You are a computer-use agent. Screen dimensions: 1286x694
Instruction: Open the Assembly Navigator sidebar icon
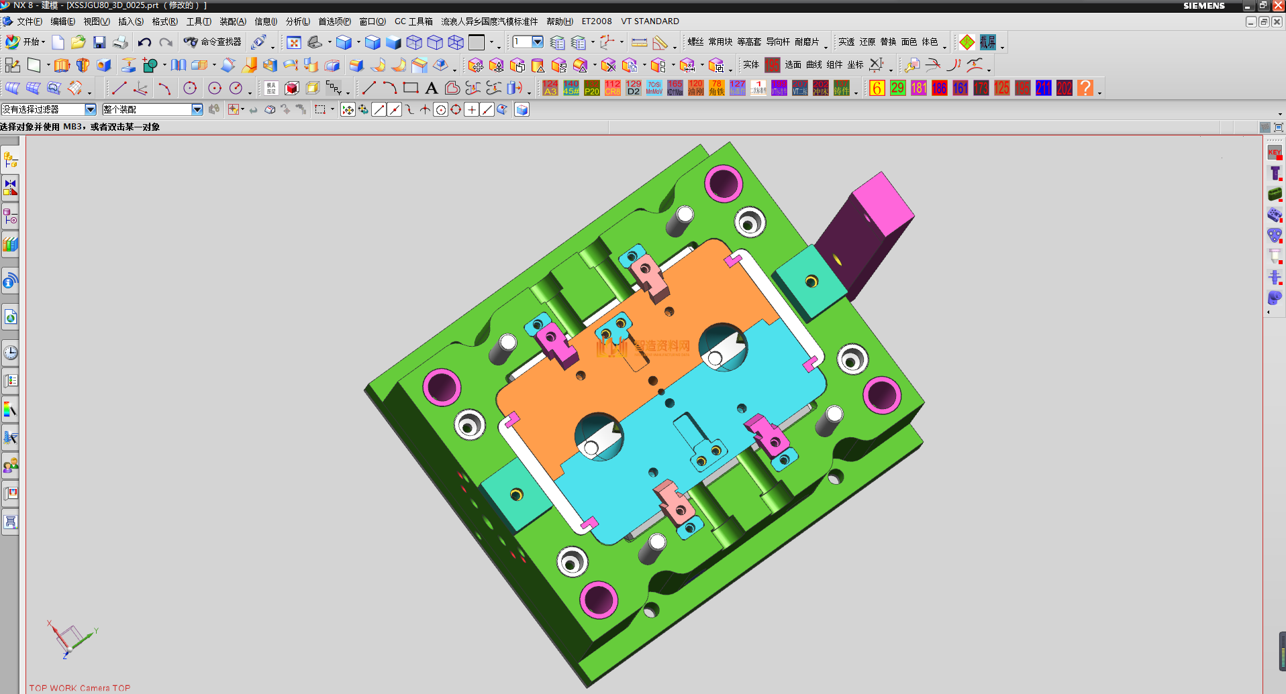coord(11,160)
